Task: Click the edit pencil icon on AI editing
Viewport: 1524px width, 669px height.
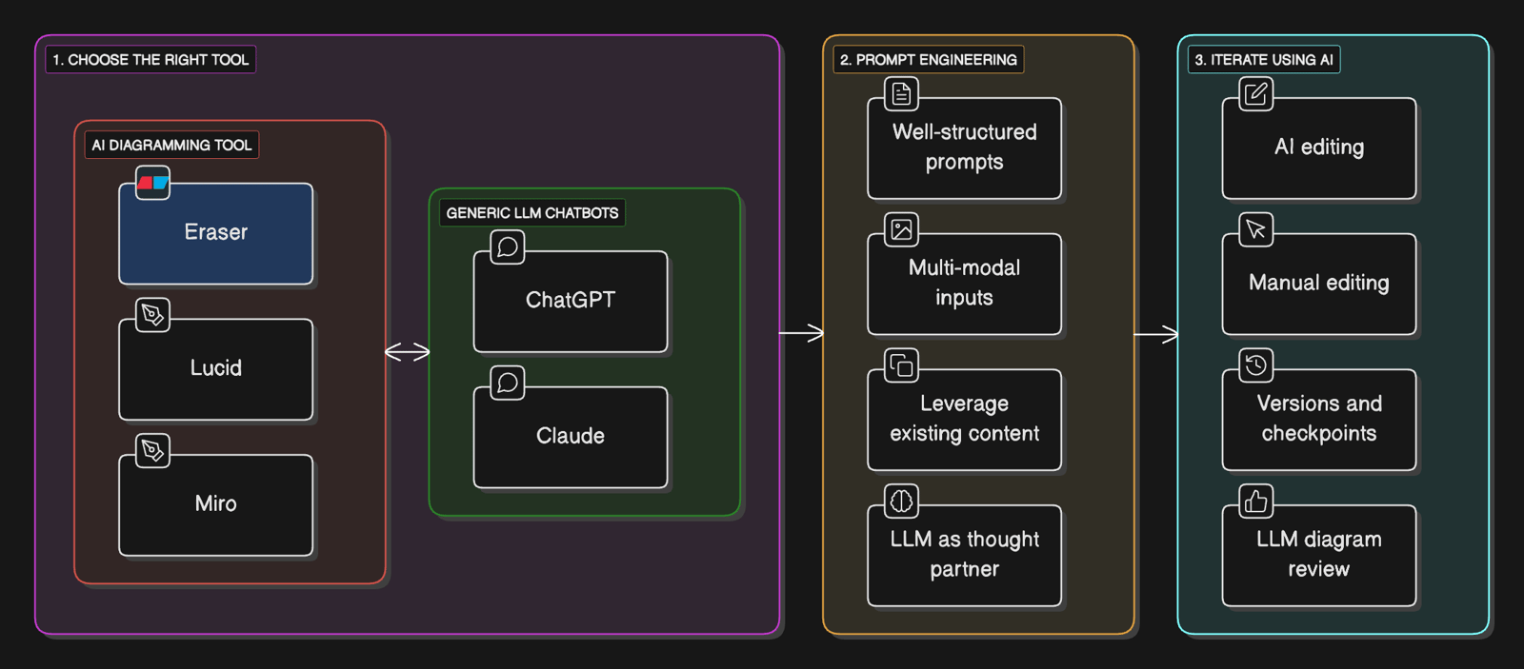Action: 1256,94
